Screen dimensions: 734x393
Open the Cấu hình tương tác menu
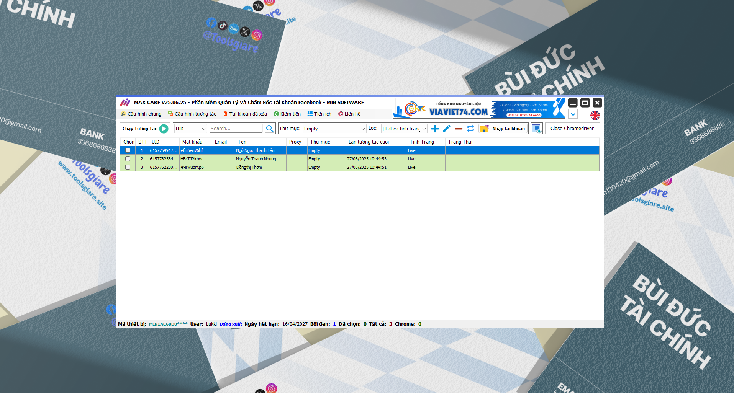tap(192, 114)
